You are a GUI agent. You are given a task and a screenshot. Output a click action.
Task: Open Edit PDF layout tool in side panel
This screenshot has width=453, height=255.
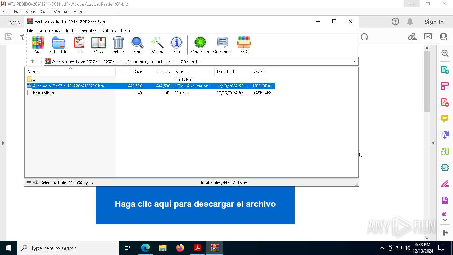click(x=445, y=86)
